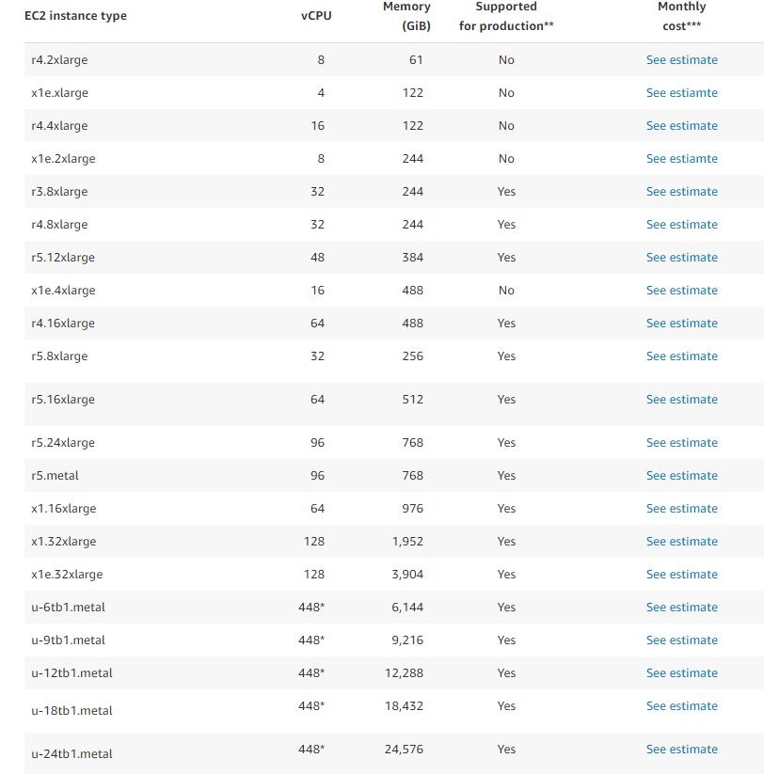Click See estimate in r5.8xlarge row
Image resolution: width=764 pixels, height=774 pixels.
[x=681, y=356]
